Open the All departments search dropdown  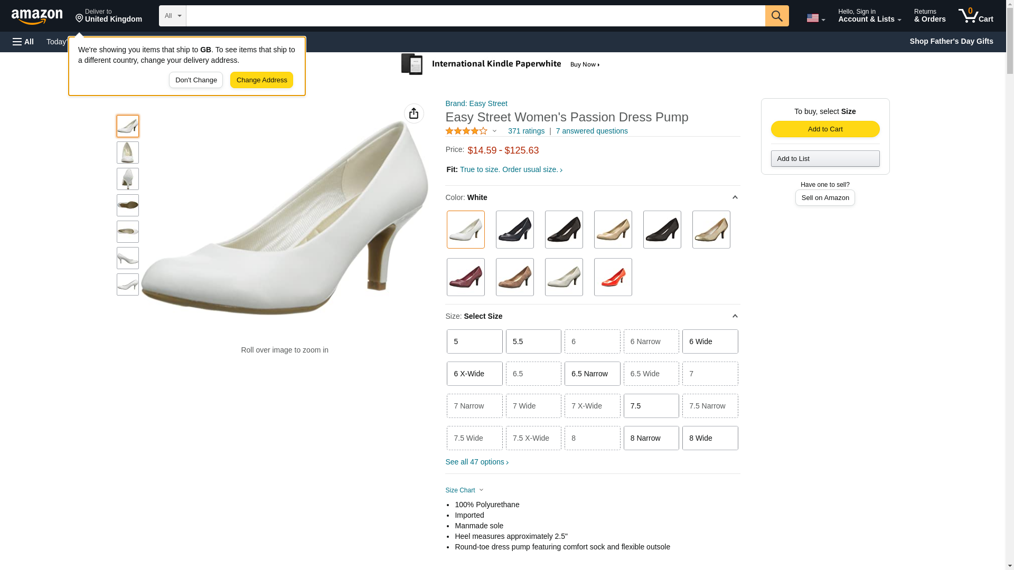coord(172,16)
